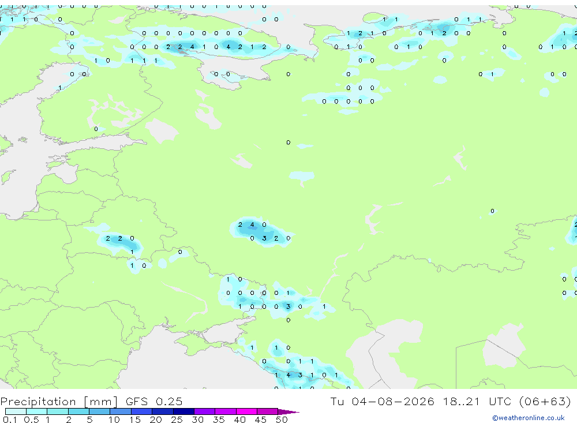
Task: Click the 20–25 mm dark blue swatch
Action: [163, 411]
